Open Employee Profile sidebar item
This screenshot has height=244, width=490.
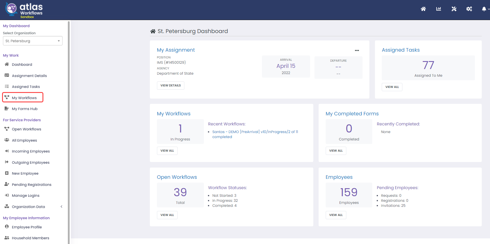point(27,227)
